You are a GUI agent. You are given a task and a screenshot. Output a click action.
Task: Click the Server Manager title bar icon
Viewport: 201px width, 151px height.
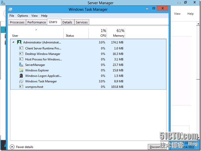3,3
